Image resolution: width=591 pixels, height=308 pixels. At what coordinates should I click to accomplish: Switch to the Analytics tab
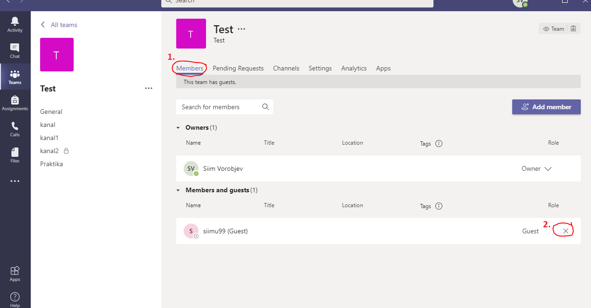(x=354, y=68)
